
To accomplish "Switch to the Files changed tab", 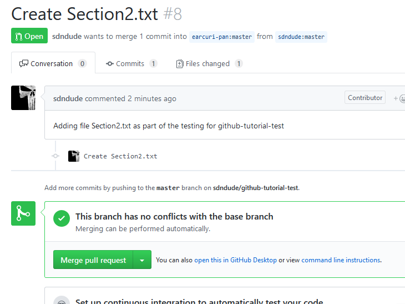I will 210,64.
